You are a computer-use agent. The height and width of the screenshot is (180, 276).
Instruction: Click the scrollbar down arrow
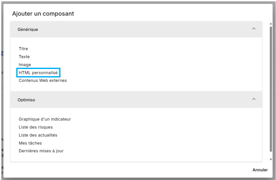(x=271, y=159)
